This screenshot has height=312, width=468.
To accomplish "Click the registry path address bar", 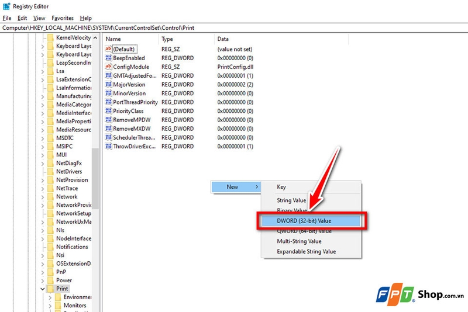I will (x=234, y=27).
